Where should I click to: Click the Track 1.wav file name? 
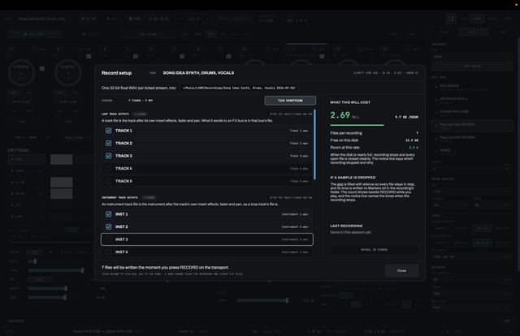click(299, 131)
